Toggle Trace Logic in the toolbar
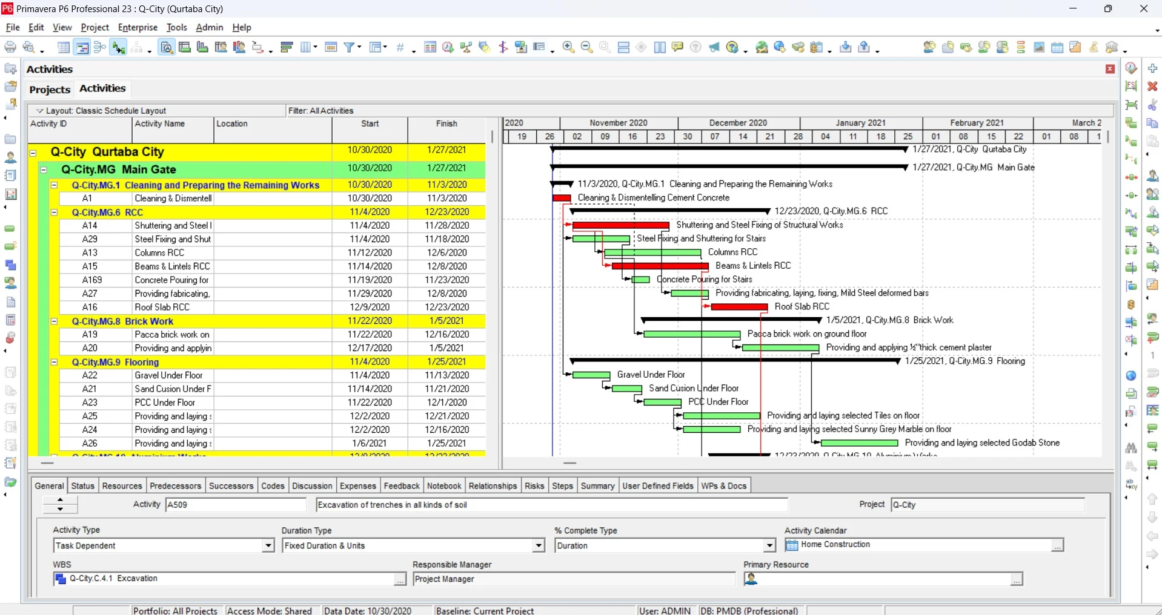The height and width of the screenshot is (615, 1162). (x=118, y=47)
